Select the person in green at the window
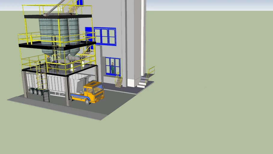 coord(112,68)
